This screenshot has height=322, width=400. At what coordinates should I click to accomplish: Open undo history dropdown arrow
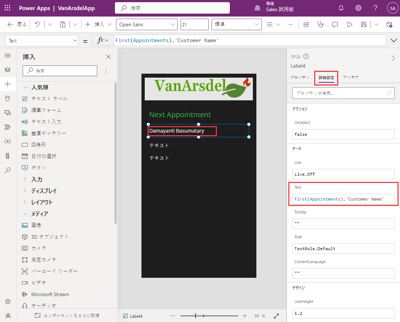click(50, 24)
